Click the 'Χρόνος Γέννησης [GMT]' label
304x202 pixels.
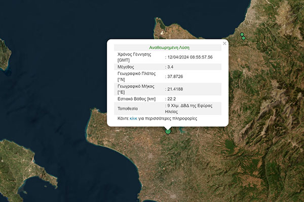(134, 57)
